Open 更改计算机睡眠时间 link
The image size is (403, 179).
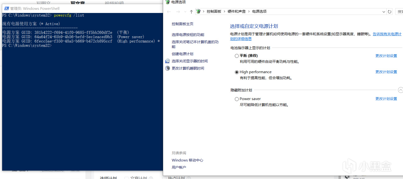pos(188,68)
